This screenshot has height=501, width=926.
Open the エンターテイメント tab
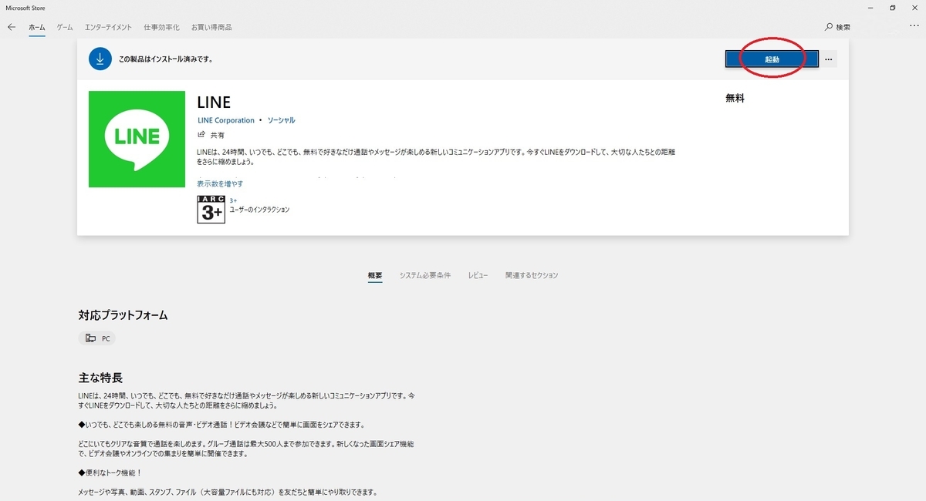click(x=108, y=27)
